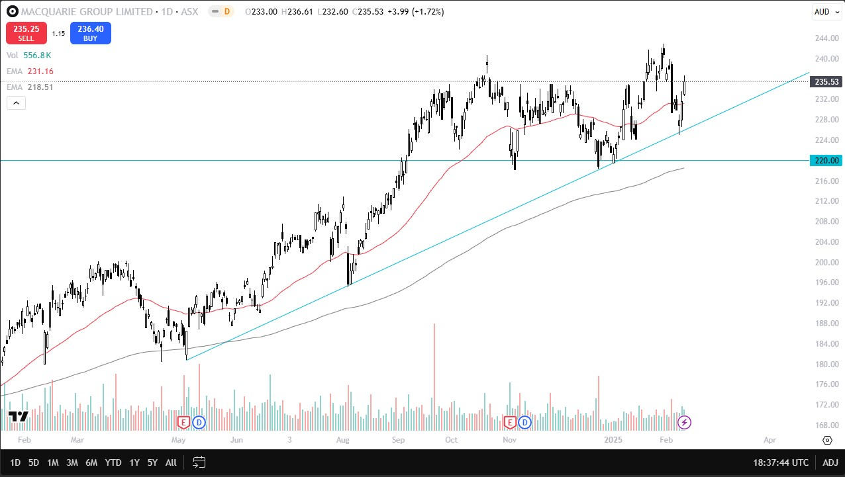
Task: Click the orange D delayed data badge
Action: click(227, 12)
